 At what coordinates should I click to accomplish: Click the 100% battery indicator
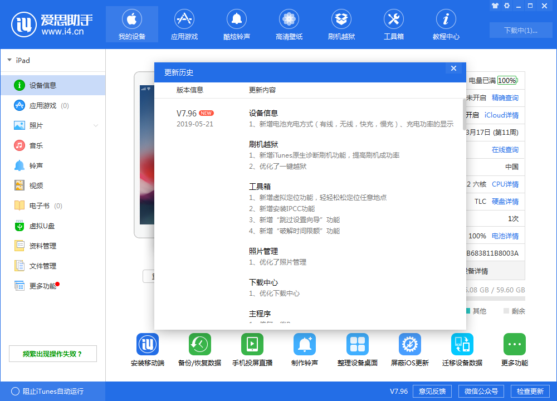click(x=507, y=80)
